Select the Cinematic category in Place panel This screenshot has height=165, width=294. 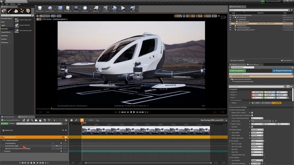[5, 29]
